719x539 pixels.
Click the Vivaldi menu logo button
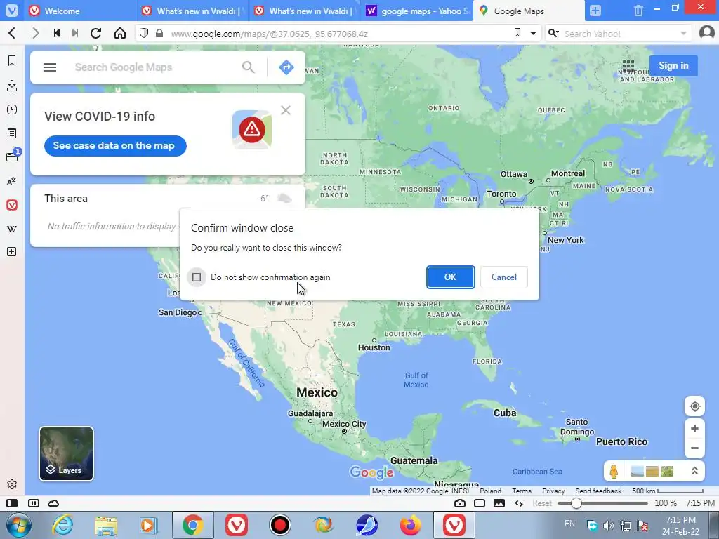(12, 10)
